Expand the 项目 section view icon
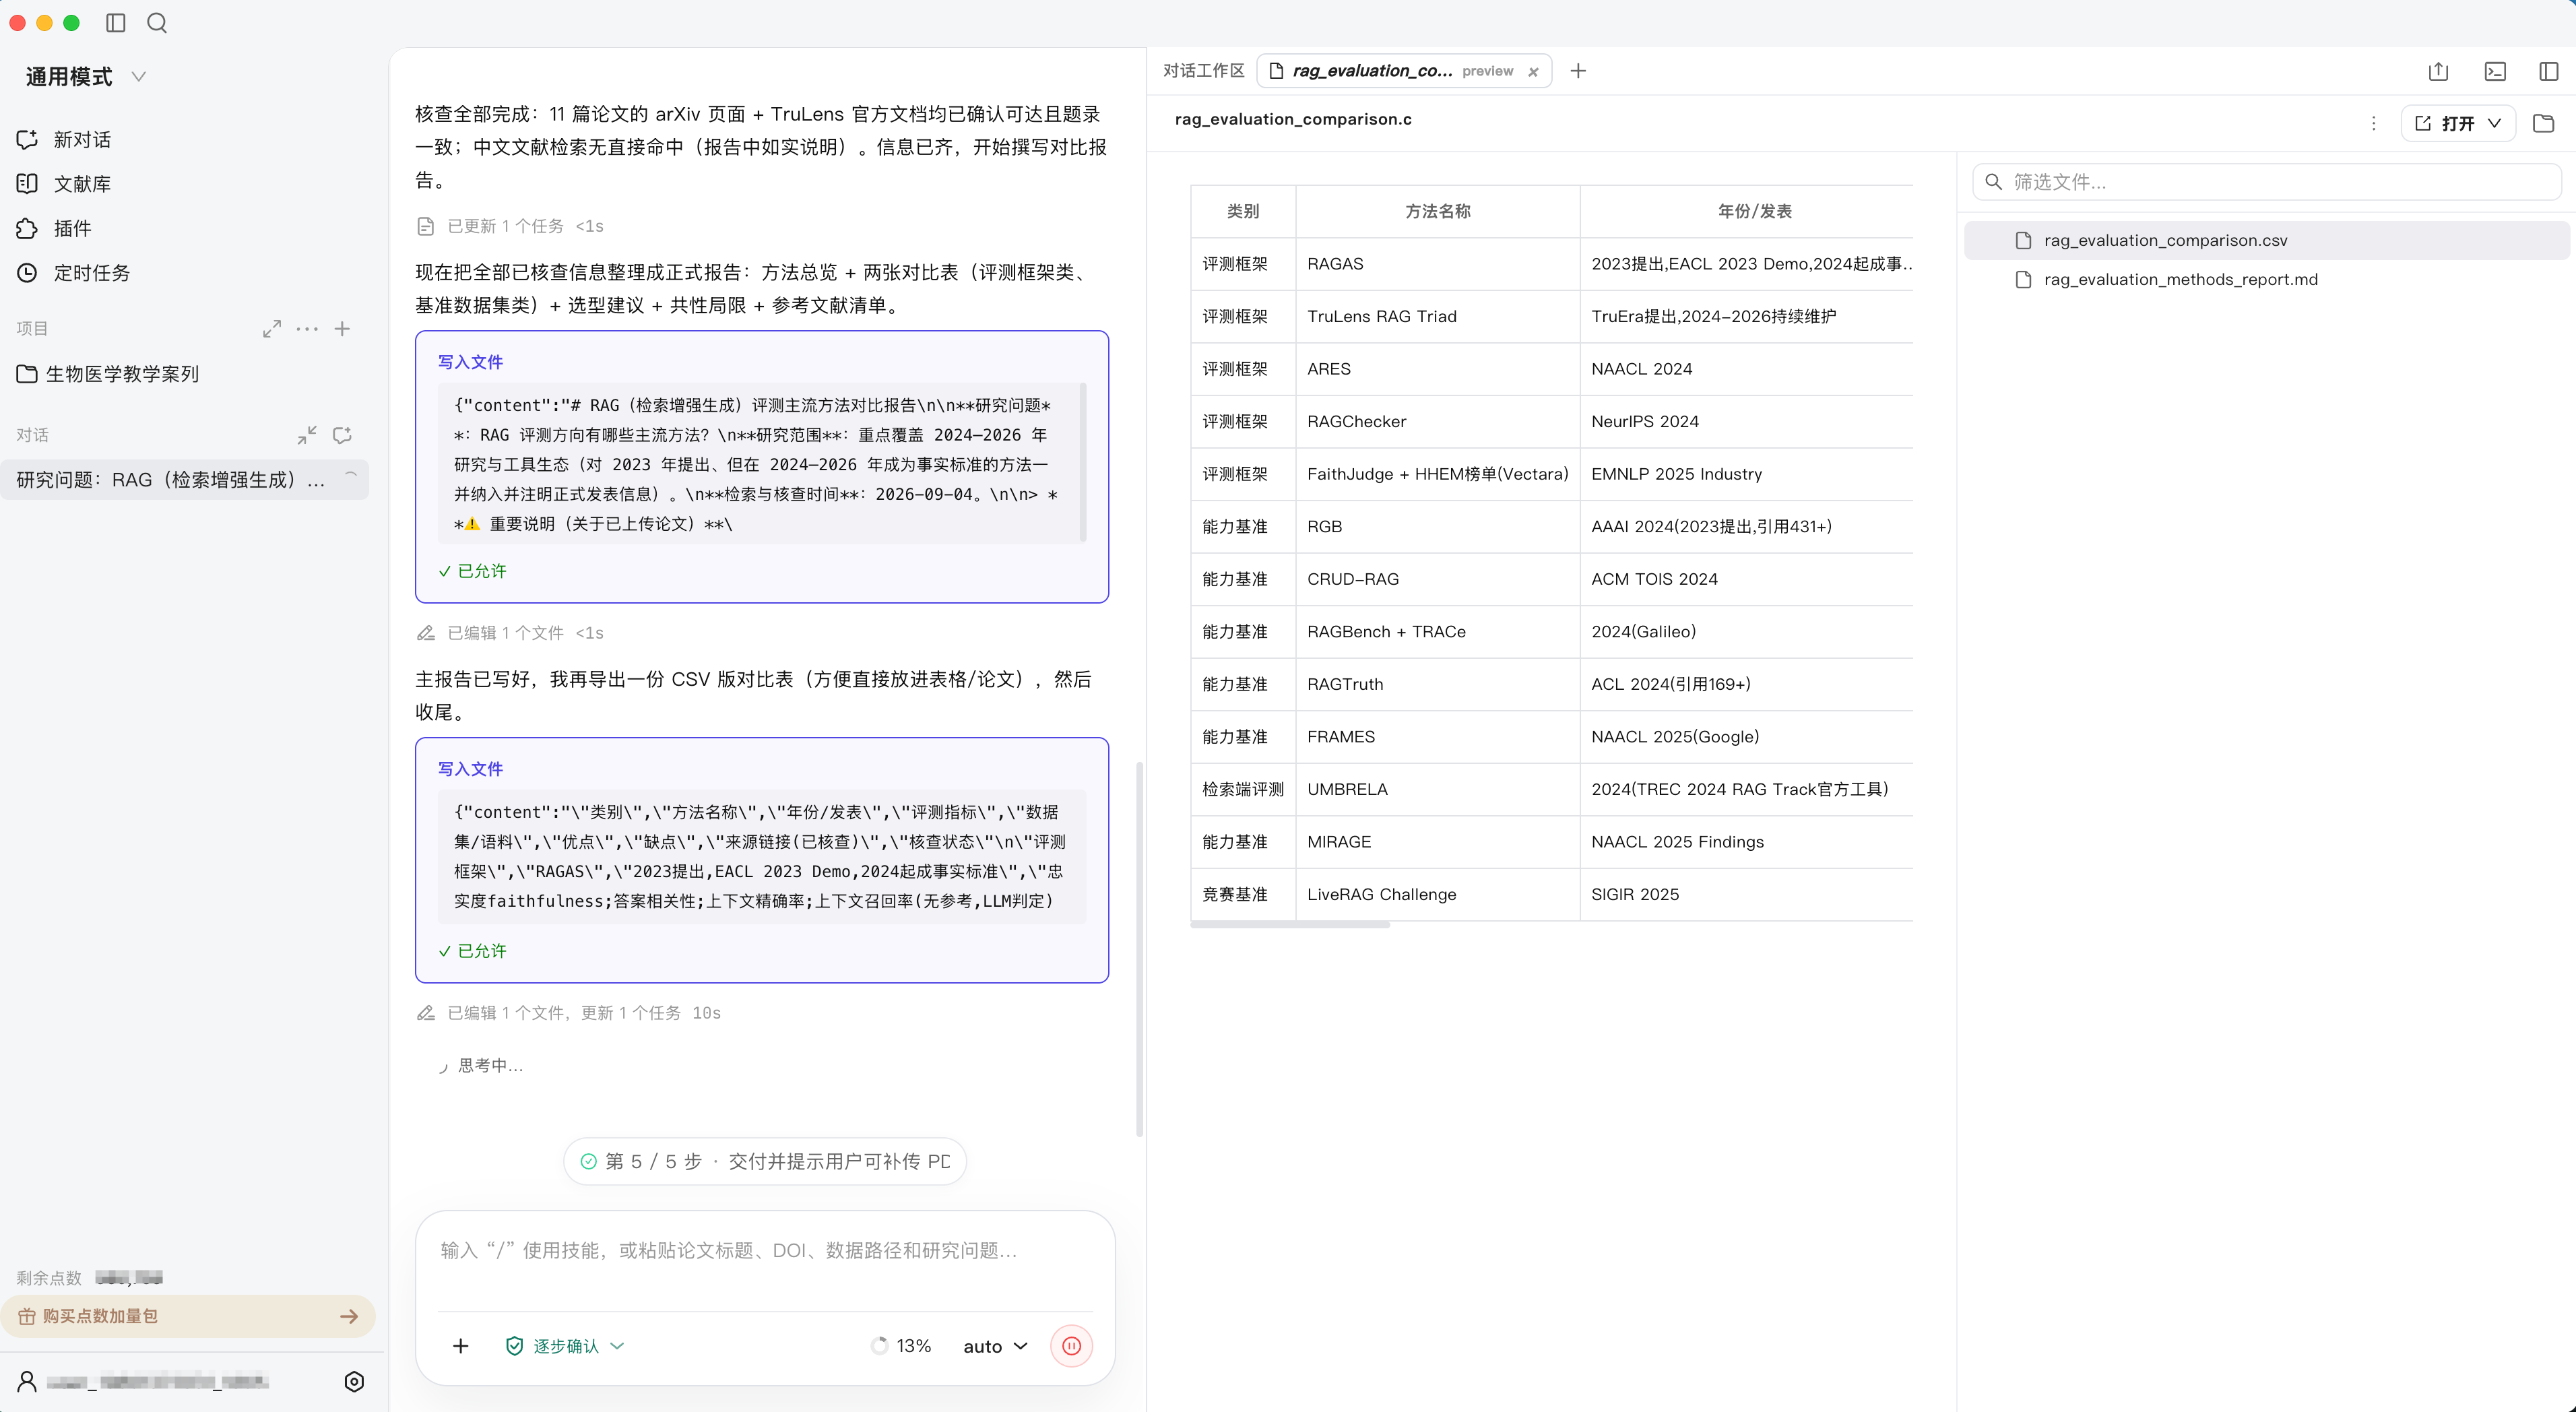Screen dimensions: 2576x1412 (272, 329)
